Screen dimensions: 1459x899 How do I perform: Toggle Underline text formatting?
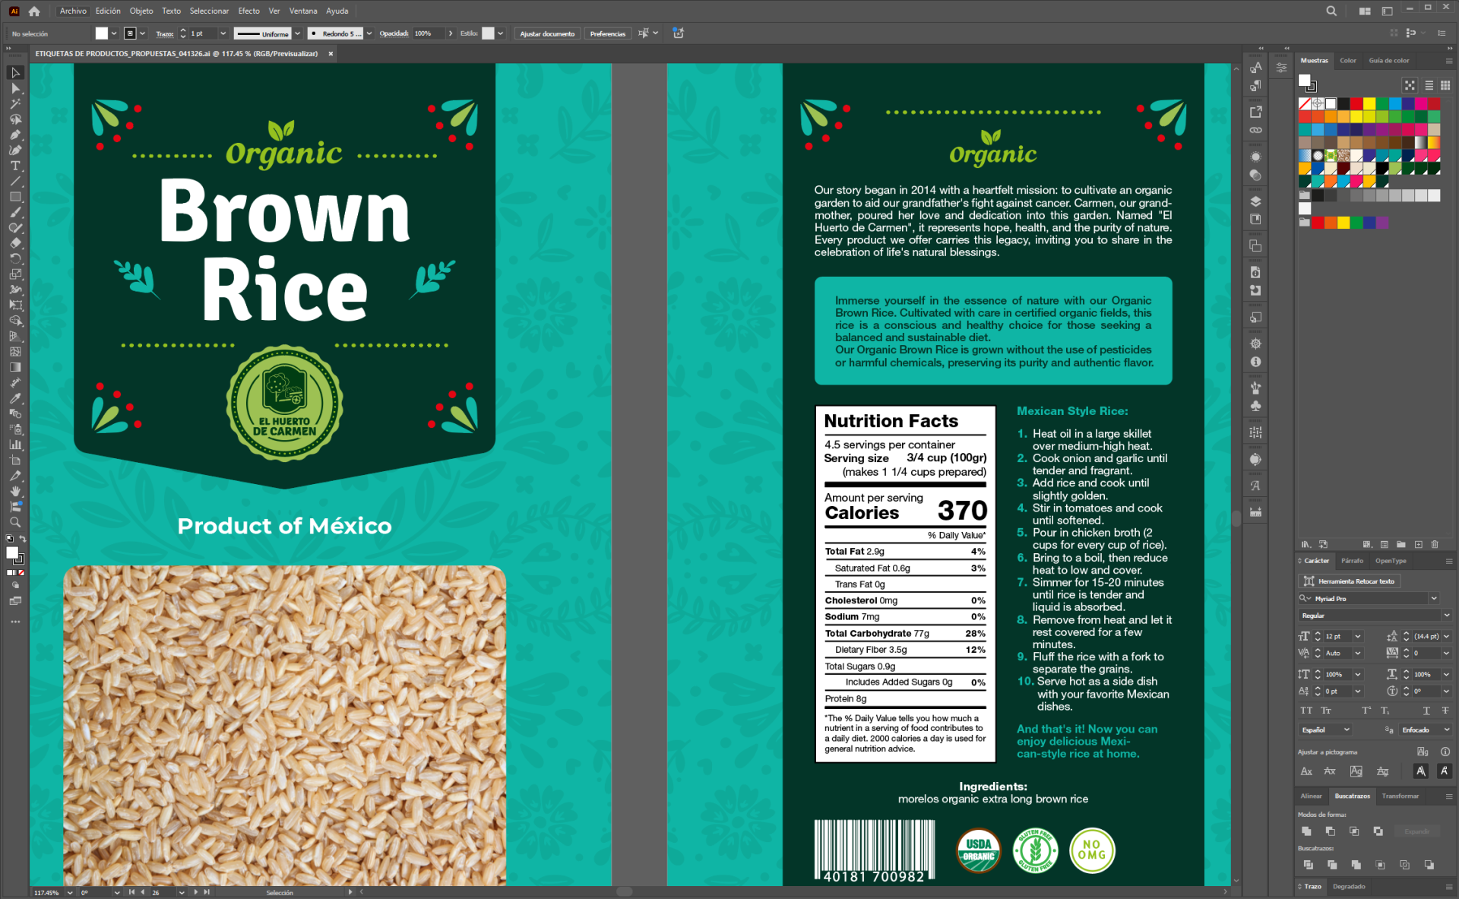point(1426,711)
